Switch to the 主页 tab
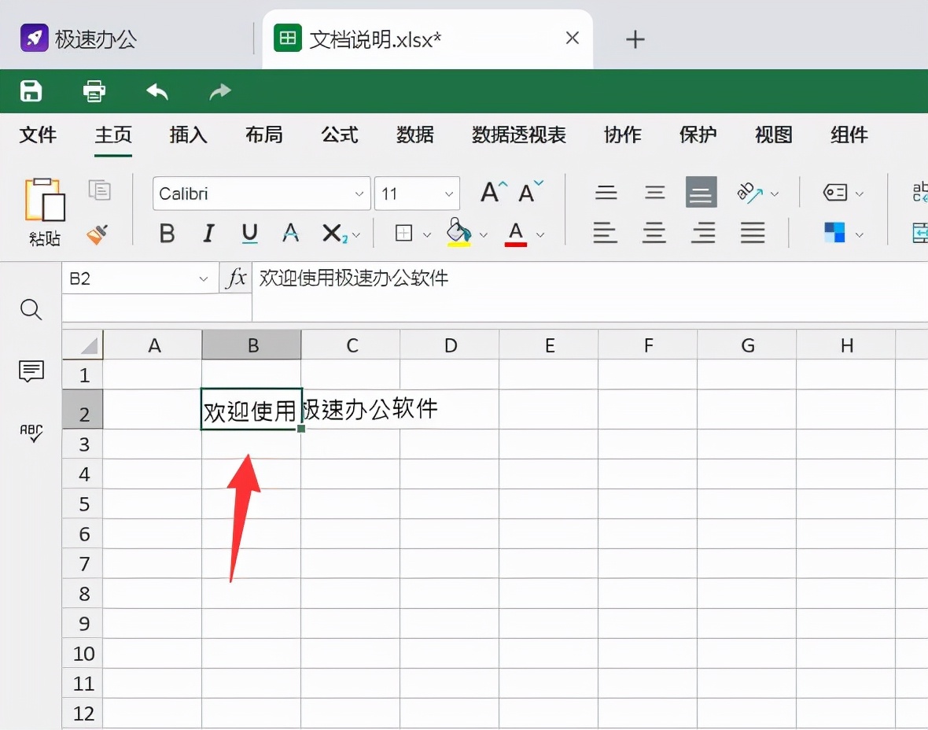The height and width of the screenshot is (730, 928). (113, 135)
